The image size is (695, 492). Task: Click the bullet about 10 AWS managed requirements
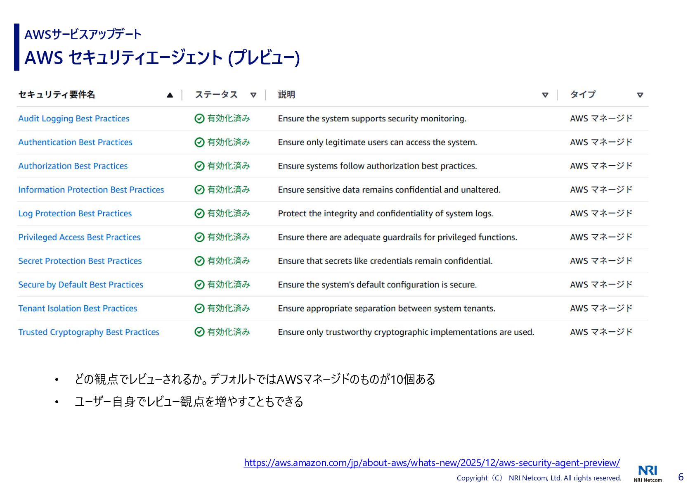coord(255,379)
